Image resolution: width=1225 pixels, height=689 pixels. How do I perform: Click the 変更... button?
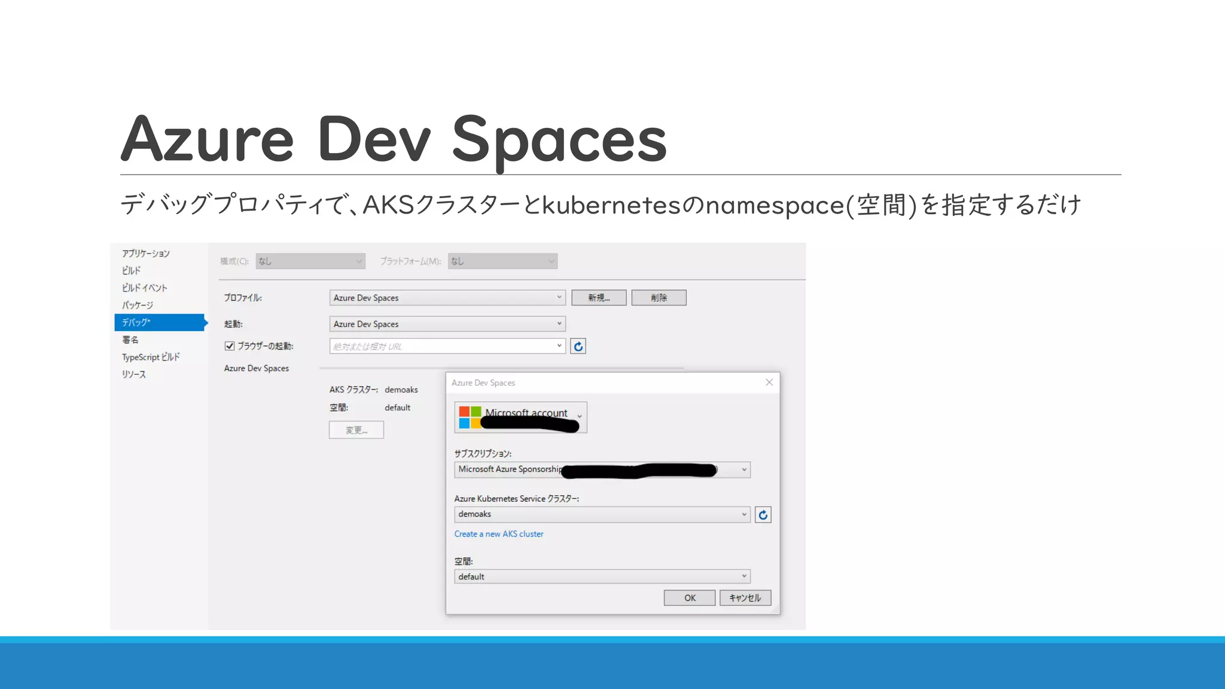tap(356, 430)
